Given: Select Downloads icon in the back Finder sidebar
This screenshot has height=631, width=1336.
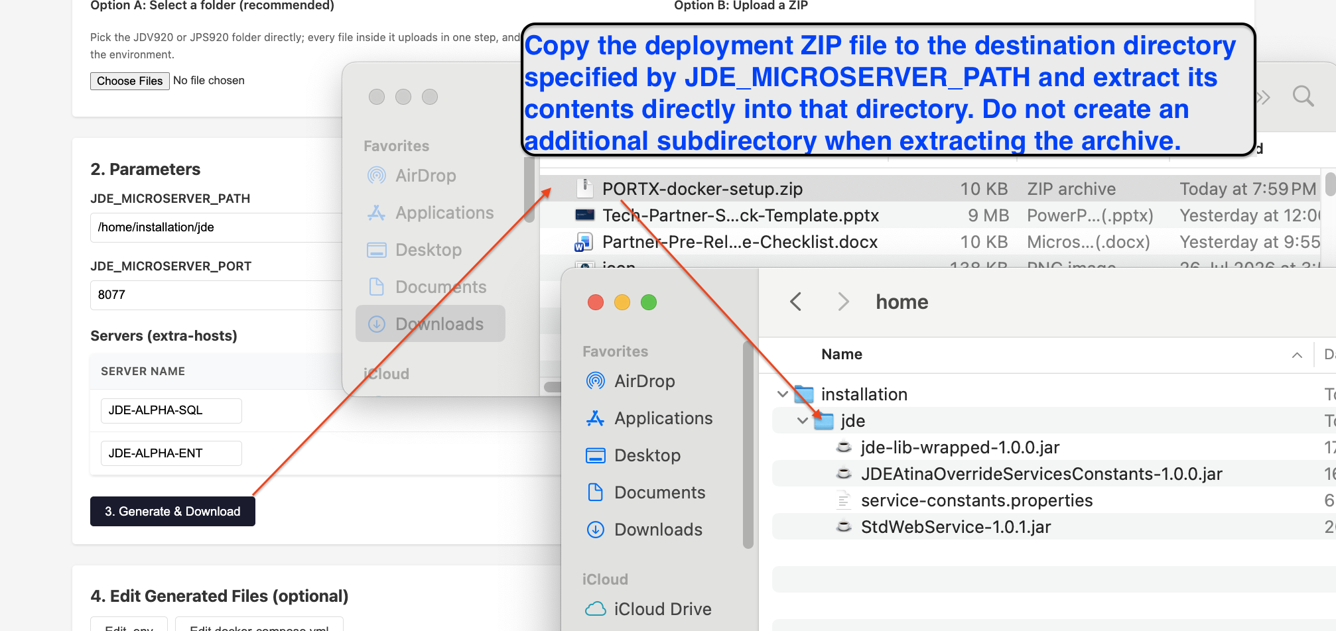Looking at the screenshot, I should 377,324.
